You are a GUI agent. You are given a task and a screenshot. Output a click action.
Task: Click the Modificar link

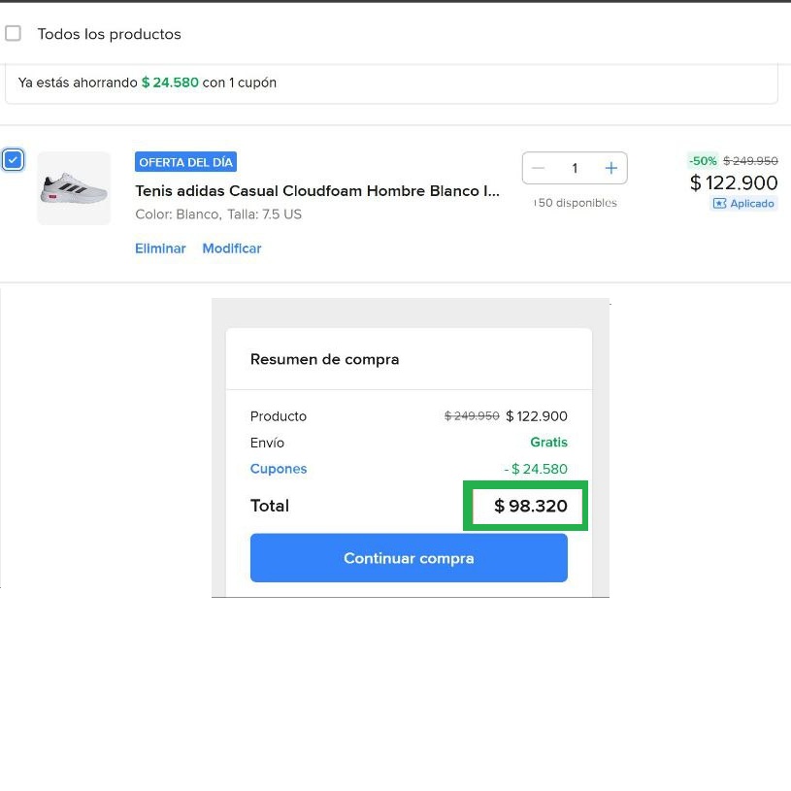pyautogui.click(x=232, y=248)
